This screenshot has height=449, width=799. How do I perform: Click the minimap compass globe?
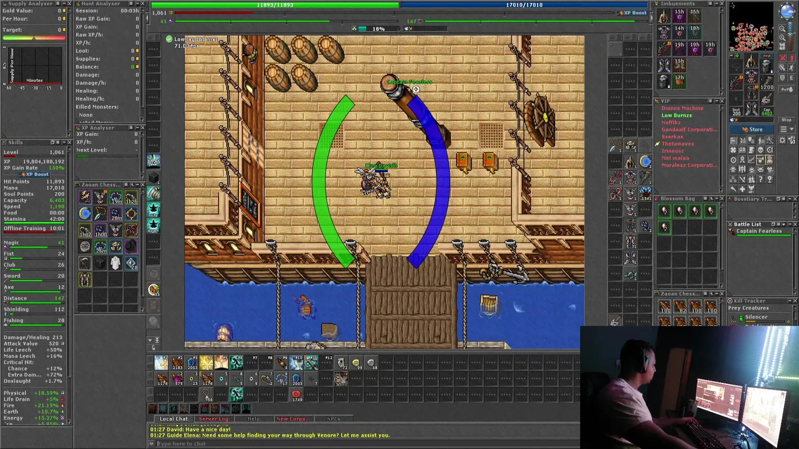coord(787,12)
